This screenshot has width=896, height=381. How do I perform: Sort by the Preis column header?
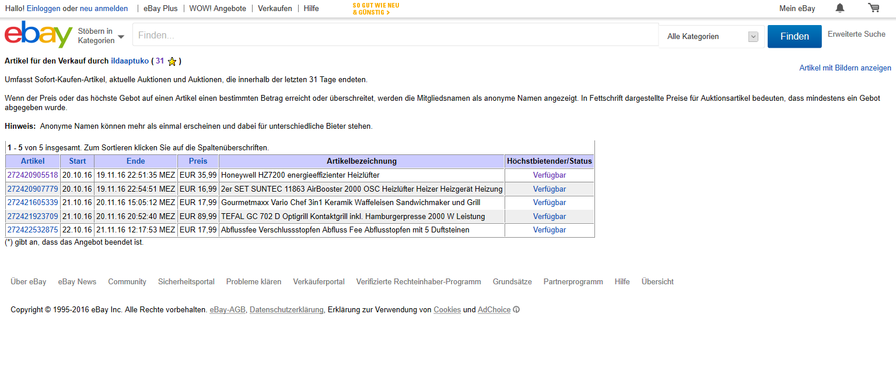coord(198,161)
